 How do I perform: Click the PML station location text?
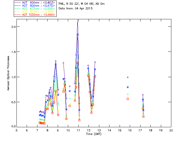[82, 4]
